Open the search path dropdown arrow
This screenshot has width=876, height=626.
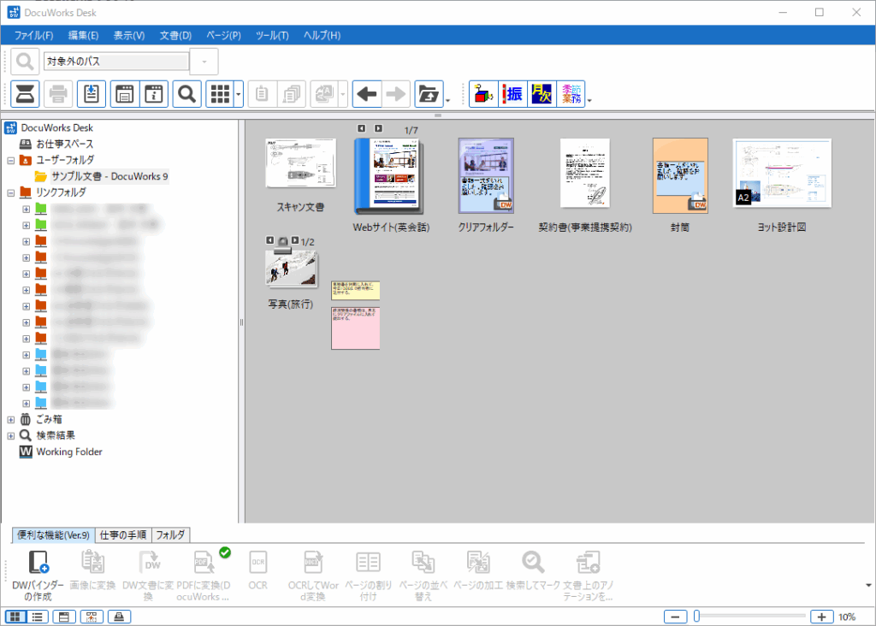(x=204, y=62)
